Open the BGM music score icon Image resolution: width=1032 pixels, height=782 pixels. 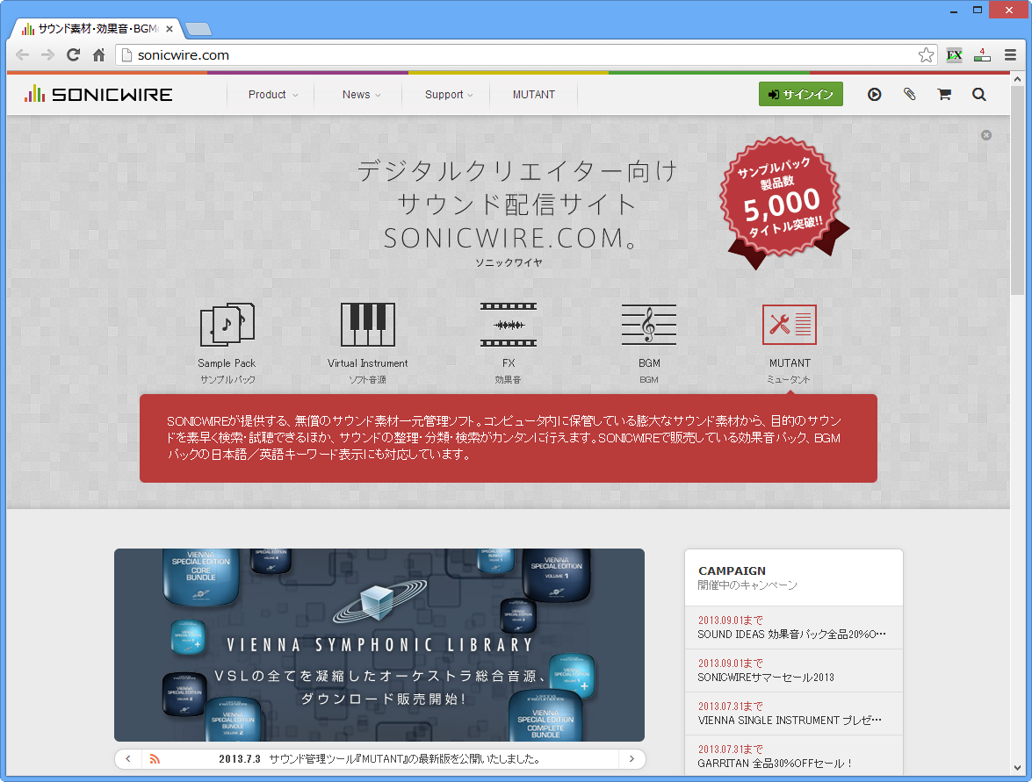(648, 325)
